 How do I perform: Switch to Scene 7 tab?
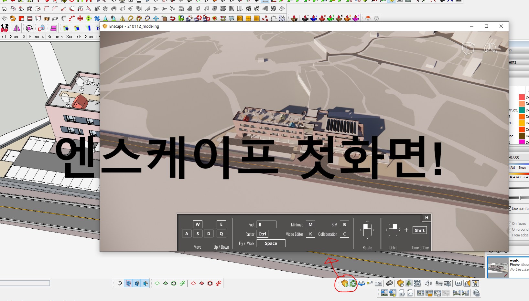point(92,36)
